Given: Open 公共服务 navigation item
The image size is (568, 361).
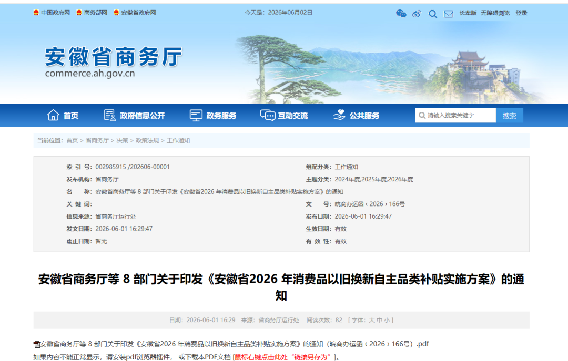Looking at the screenshot, I should [x=364, y=116].
